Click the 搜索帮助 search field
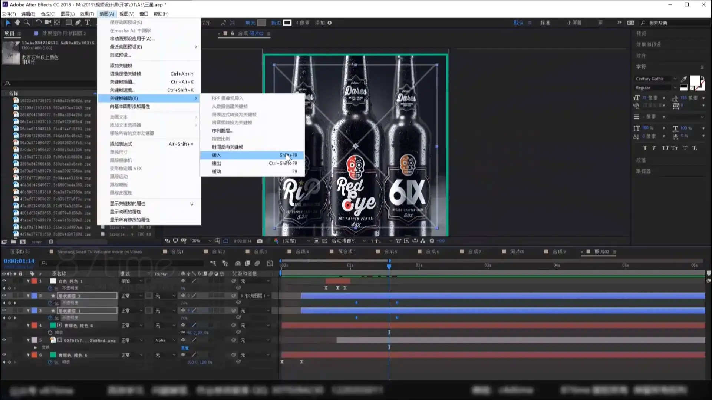The width and height of the screenshot is (712, 400). pos(675,23)
